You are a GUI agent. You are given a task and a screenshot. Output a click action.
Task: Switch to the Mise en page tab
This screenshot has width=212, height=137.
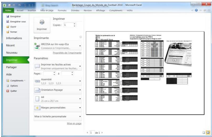(47, 10)
